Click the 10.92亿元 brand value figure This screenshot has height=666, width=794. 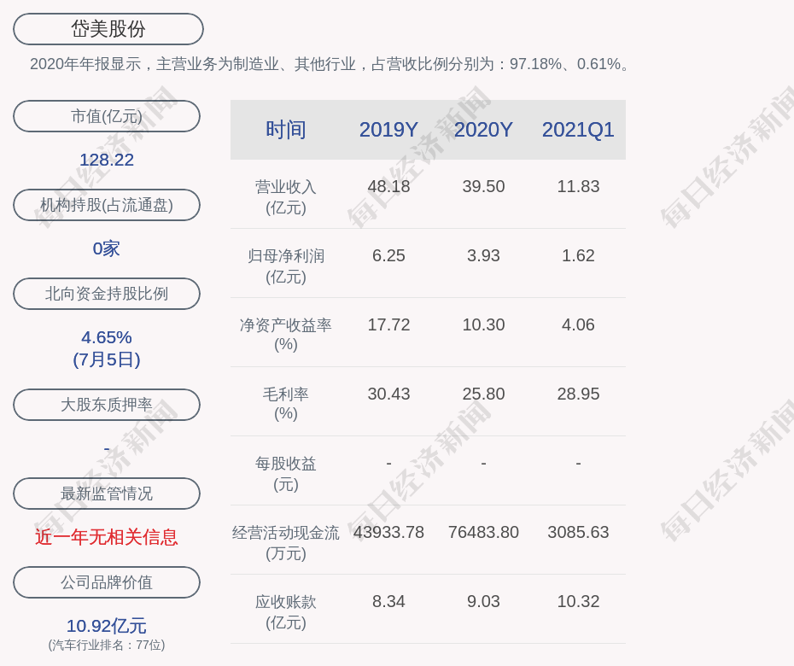(x=107, y=626)
